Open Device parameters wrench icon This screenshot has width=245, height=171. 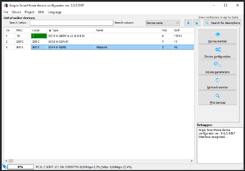tap(218, 65)
